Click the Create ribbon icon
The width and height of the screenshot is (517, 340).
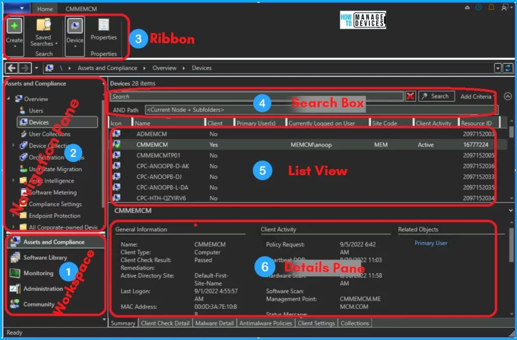(14, 26)
